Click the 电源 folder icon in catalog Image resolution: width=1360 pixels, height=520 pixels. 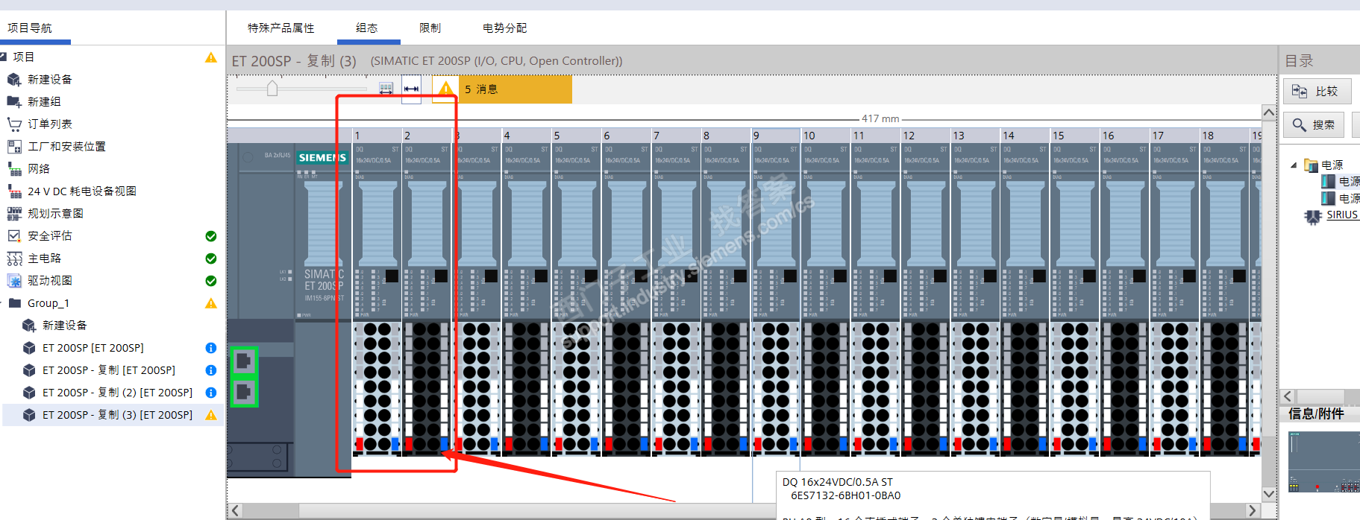(x=1311, y=165)
